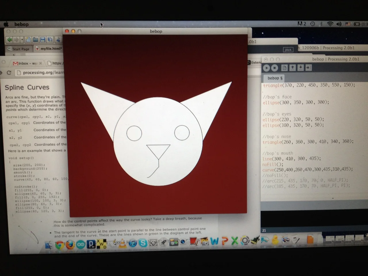Open the yellow duck icon in dock
The height and width of the screenshot is (276, 368).
pyautogui.click(x=275, y=239)
